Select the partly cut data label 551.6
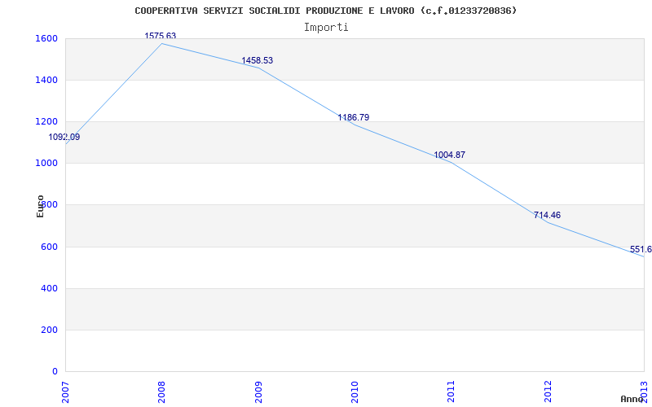This screenshot has height=407, width=652. coord(641,250)
